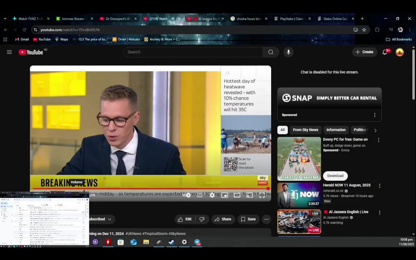Enter fullscreen in the video player

pyautogui.click(x=262, y=195)
